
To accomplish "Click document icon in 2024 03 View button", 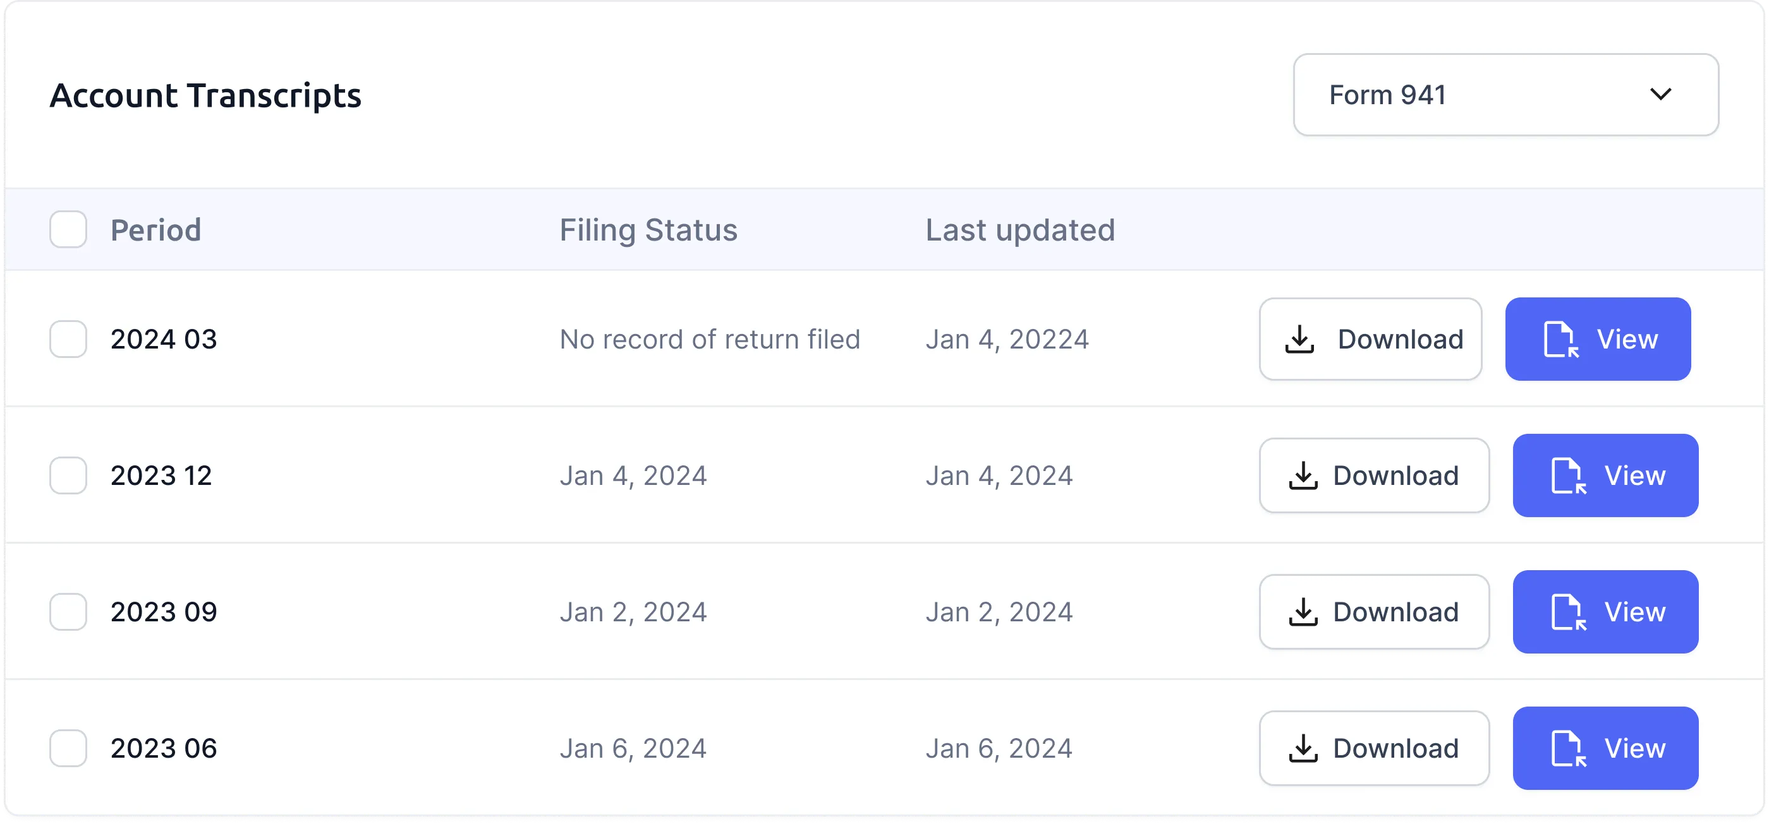I will coord(1561,340).
